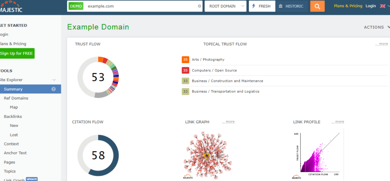The image size is (390, 181).
Task: Click TOPICAL TRUST FLOW label
Action: (225, 44)
